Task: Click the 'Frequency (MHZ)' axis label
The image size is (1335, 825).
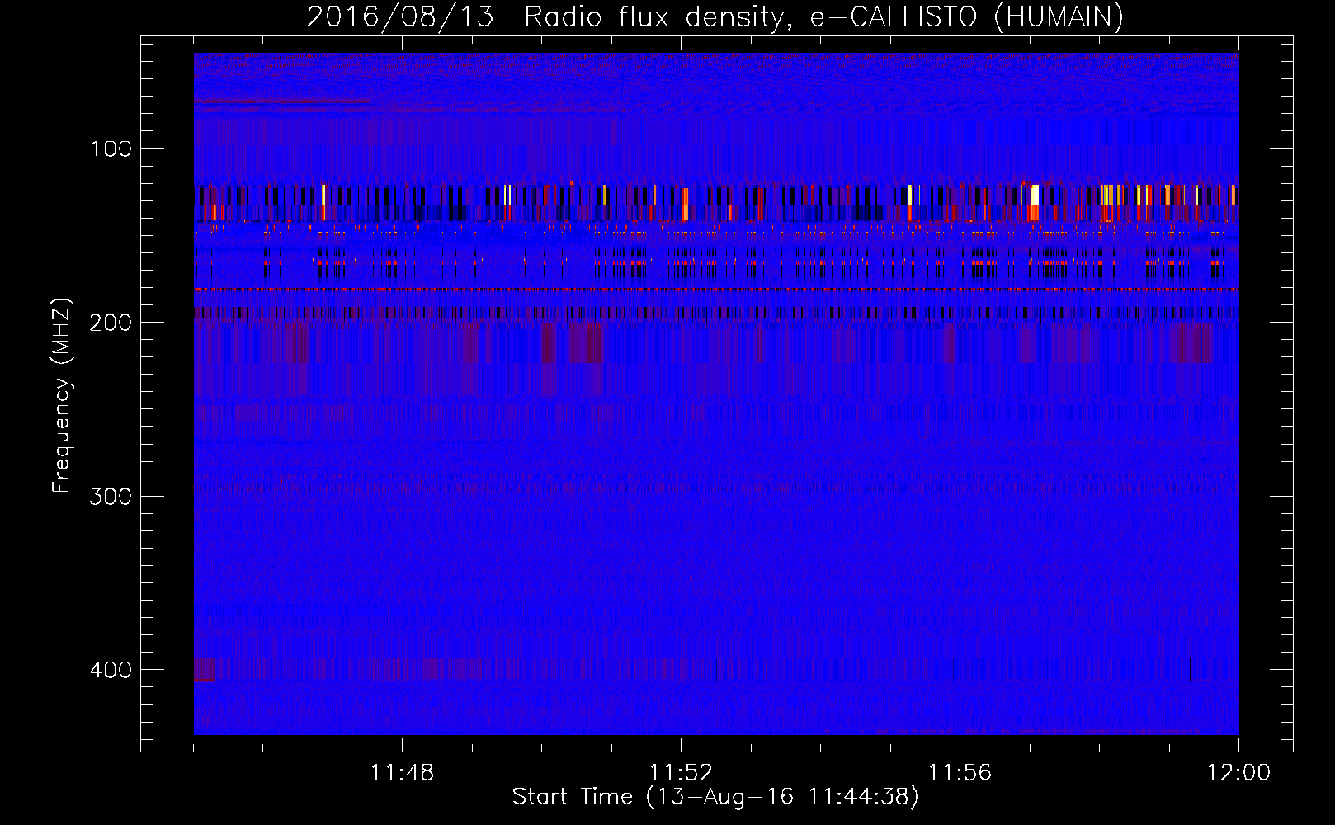Action: (63, 396)
